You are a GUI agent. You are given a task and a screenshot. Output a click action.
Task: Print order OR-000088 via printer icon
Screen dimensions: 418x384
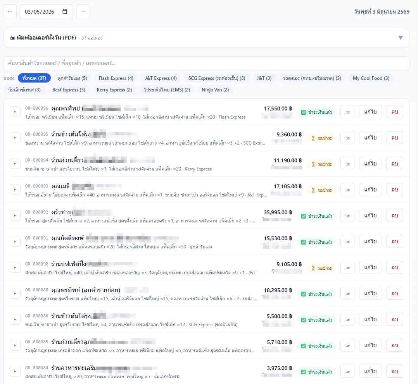[x=347, y=293]
